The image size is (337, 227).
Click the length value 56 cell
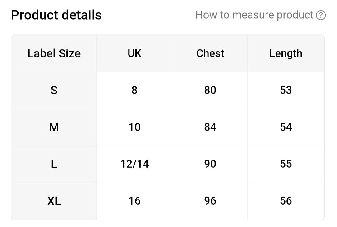coord(286,201)
